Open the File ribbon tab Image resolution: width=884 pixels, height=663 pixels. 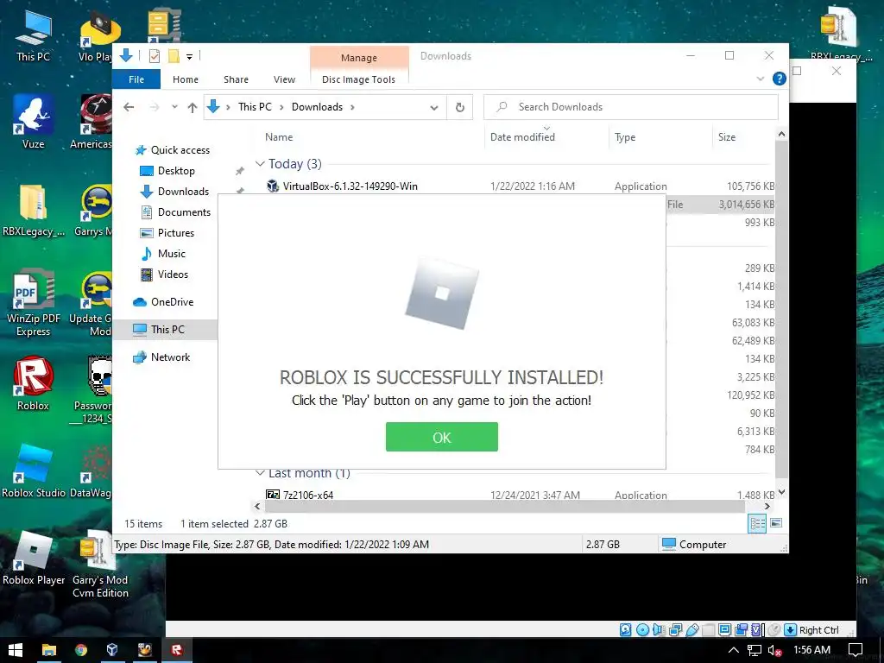coord(136,79)
